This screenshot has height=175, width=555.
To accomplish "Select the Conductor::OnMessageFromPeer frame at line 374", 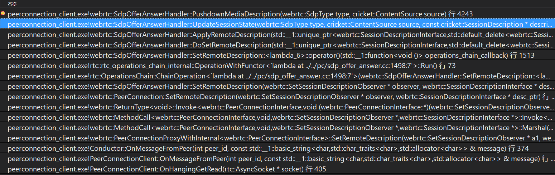I will point(280,148).
